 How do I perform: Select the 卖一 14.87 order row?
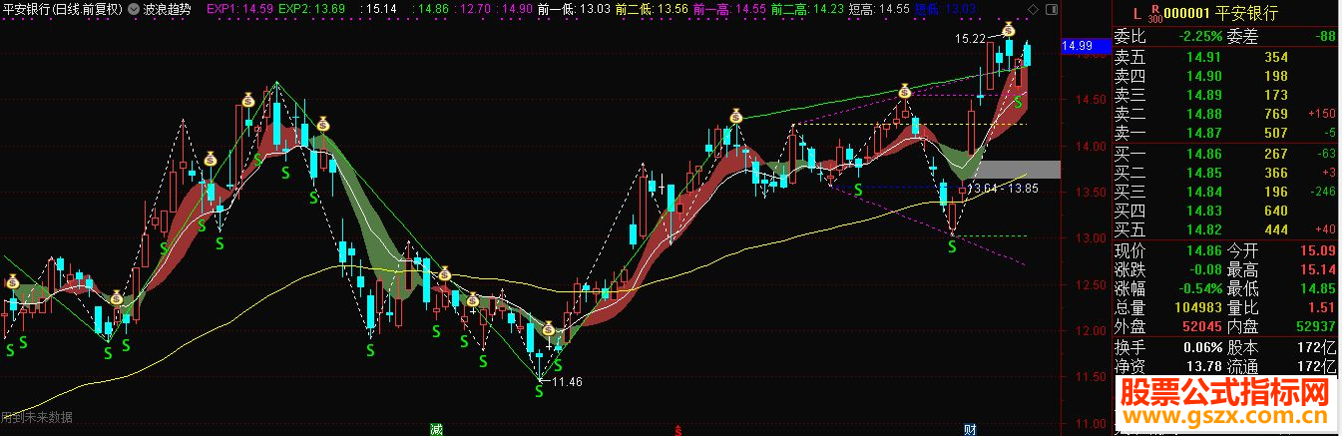coord(1225,133)
